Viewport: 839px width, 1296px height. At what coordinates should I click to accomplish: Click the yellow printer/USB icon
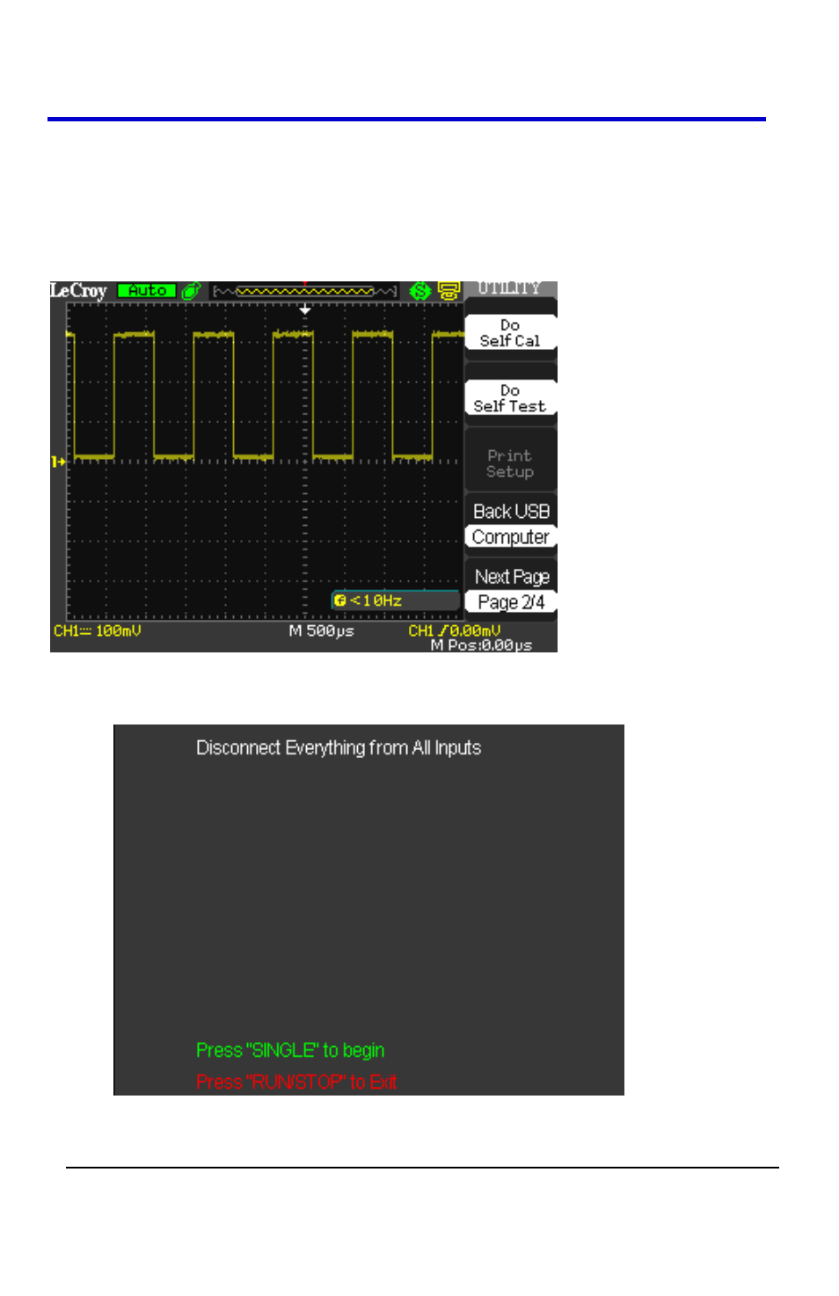(449, 291)
